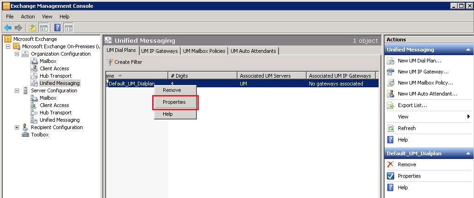Open the File menu
The image size is (474, 198).
click(x=10, y=17)
